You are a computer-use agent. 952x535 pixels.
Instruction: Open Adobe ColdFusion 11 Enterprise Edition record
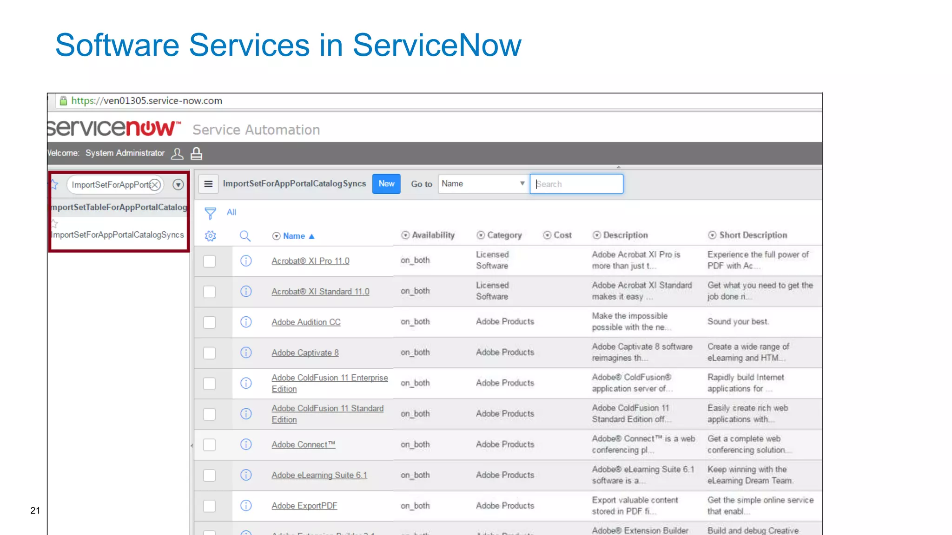click(x=330, y=384)
